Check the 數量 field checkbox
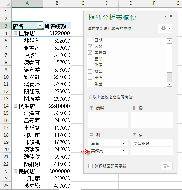The image size is (182, 190). click(90, 84)
